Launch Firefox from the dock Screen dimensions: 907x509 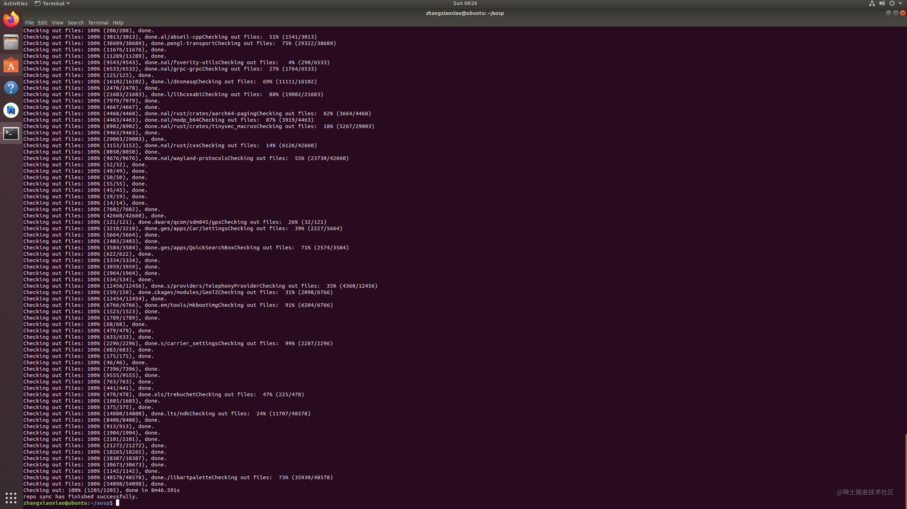coord(11,19)
